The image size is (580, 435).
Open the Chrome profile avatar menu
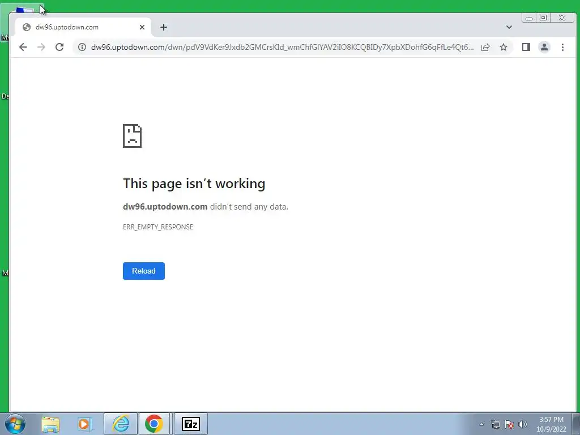point(544,47)
